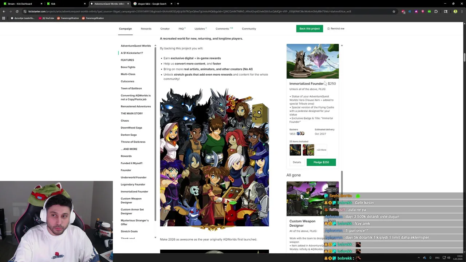This screenshot has width=466, height=262.
Task: Close the dragon fable Google Search tab
Action: (x=172, y=4)
